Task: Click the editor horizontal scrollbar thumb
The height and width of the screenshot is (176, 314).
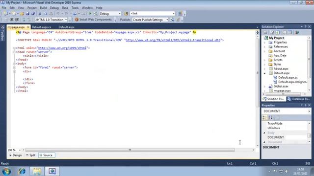Action: (x=130, y=150)
